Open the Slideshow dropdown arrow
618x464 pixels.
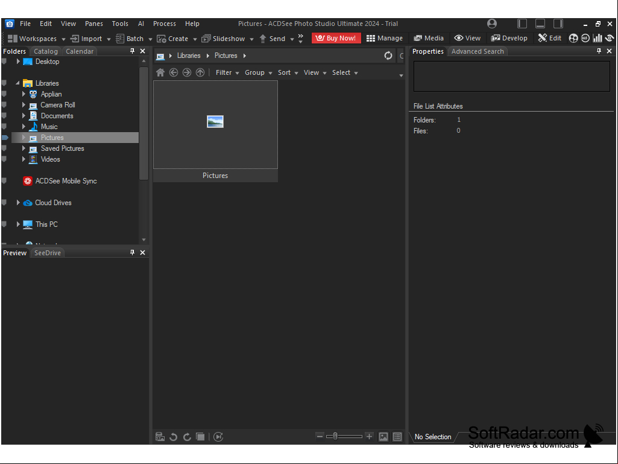tap(251, 39)
